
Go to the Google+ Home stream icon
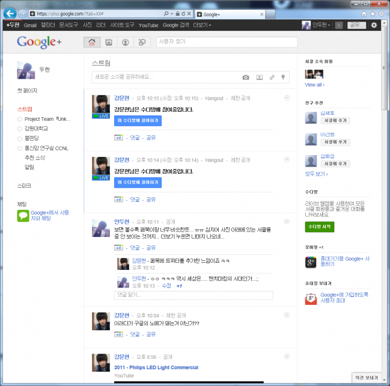pos(92,42)
